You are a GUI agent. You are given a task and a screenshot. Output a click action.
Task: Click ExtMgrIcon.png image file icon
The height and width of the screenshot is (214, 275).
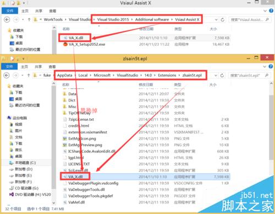tap(65, 138)
